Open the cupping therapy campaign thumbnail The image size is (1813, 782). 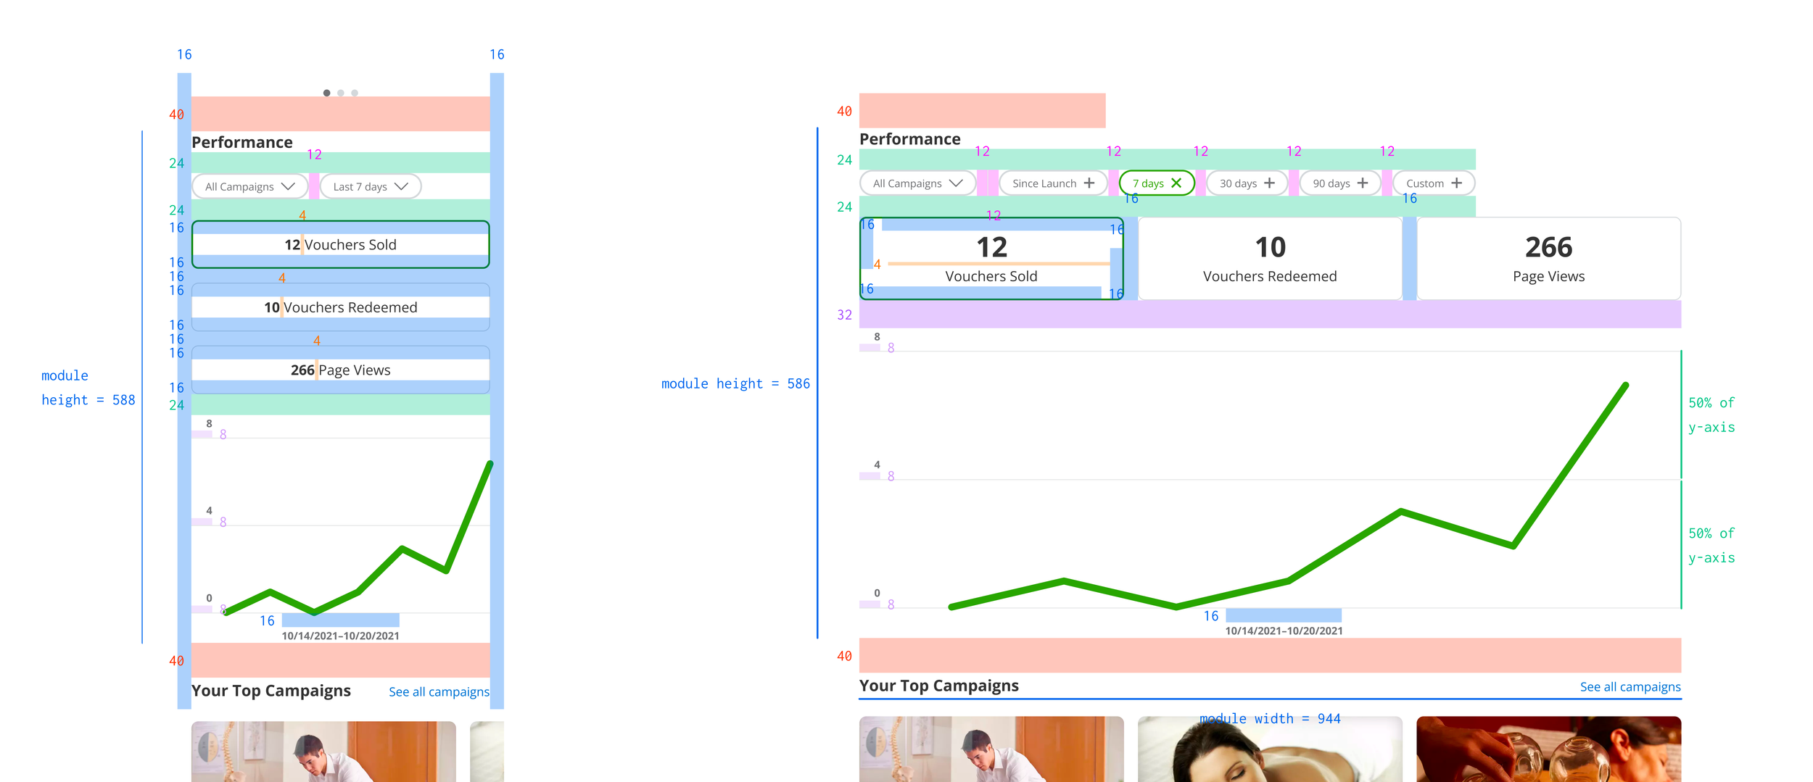coord(1548,749)
